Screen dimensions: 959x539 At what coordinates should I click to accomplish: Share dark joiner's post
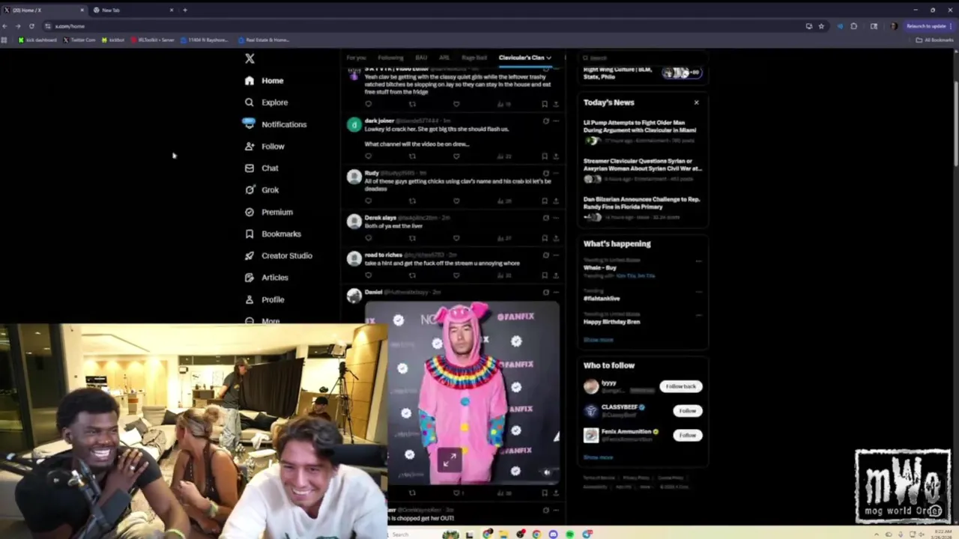(556, 156)
